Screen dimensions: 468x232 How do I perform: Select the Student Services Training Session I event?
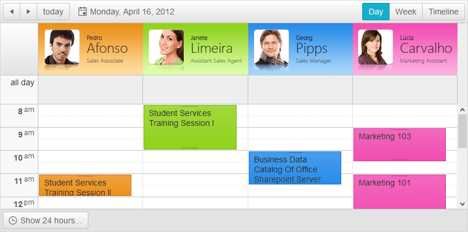point(190,128)
